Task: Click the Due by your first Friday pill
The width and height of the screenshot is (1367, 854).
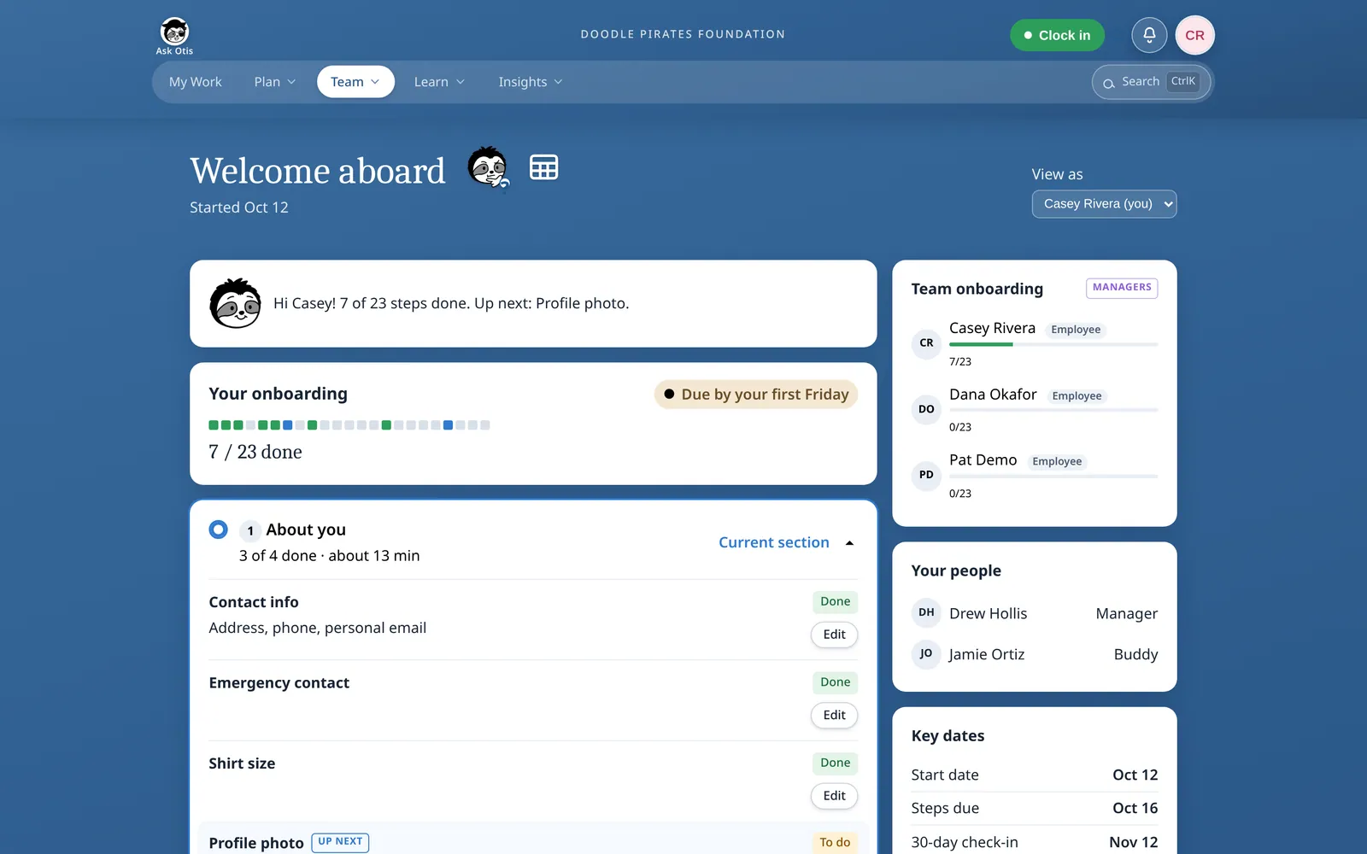Action: pos(756,395)
